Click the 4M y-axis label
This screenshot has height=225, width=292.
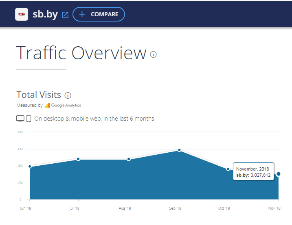[x=20, y=166]
